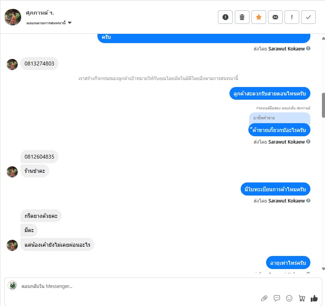This screenshot has height=306, width=325.
Task: Open the quoted reply อาชีพค้าขาย
Action: [280, 118]
